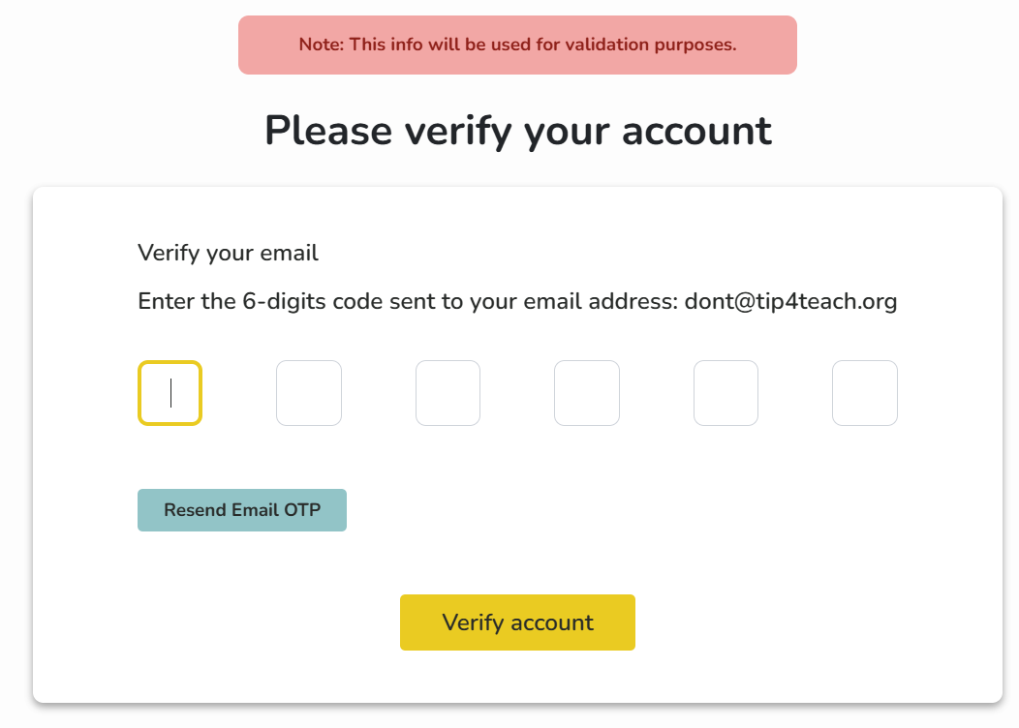This screenshot has width=1019, height=728.
Task: Click the 'Please verify your account' heading
Action: 517,131
